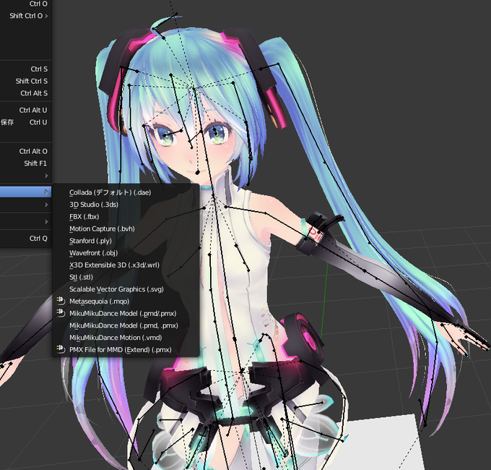Click arrow on the highlighted blue menu row
Image resolution: width=491 pixels, height=470 pixels.
pyautogui.click(x=47, y=192)
